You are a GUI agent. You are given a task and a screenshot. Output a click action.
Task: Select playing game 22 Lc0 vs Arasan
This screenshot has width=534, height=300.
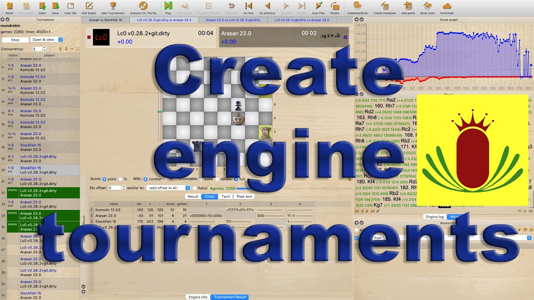pos(40,193)
